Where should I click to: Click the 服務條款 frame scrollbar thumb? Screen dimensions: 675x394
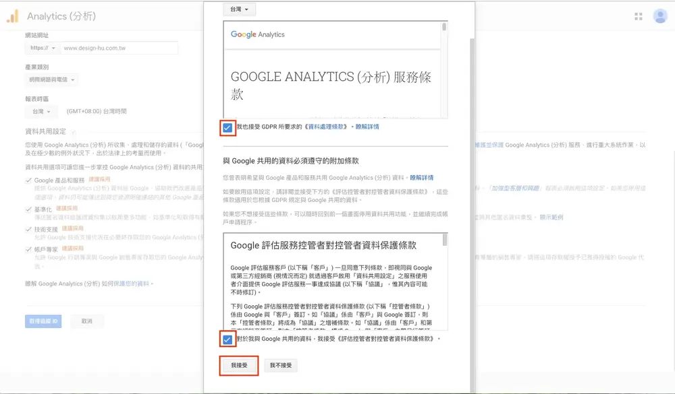pyautogui.click(x=444, y=27)
